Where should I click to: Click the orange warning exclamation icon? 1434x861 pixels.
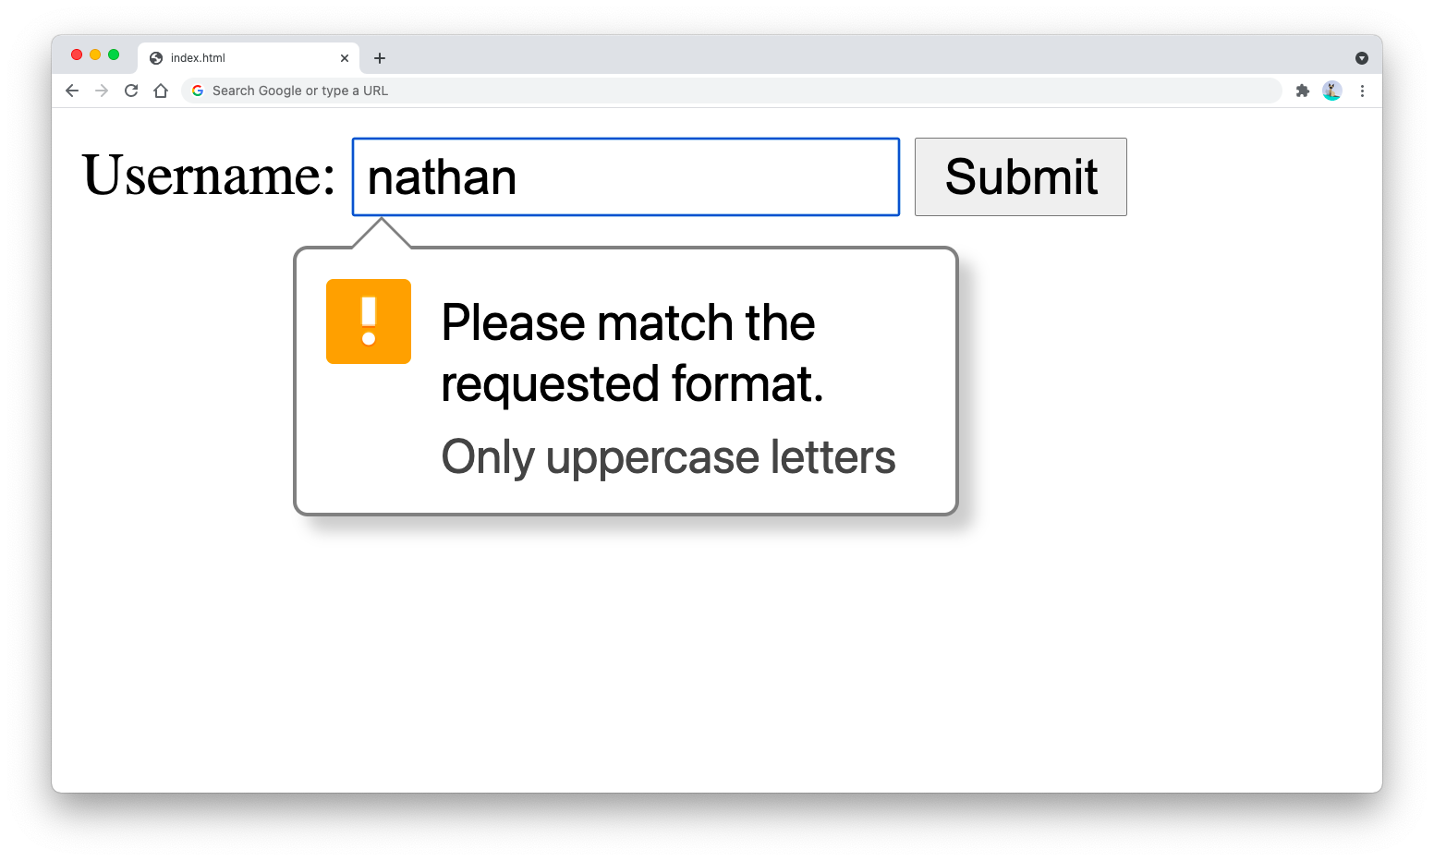pos(369,321)
